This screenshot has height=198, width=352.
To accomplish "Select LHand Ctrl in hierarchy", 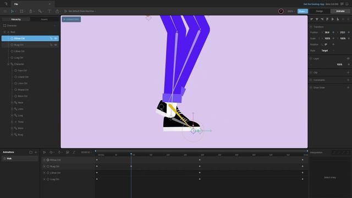I will [x=23, y=77].
